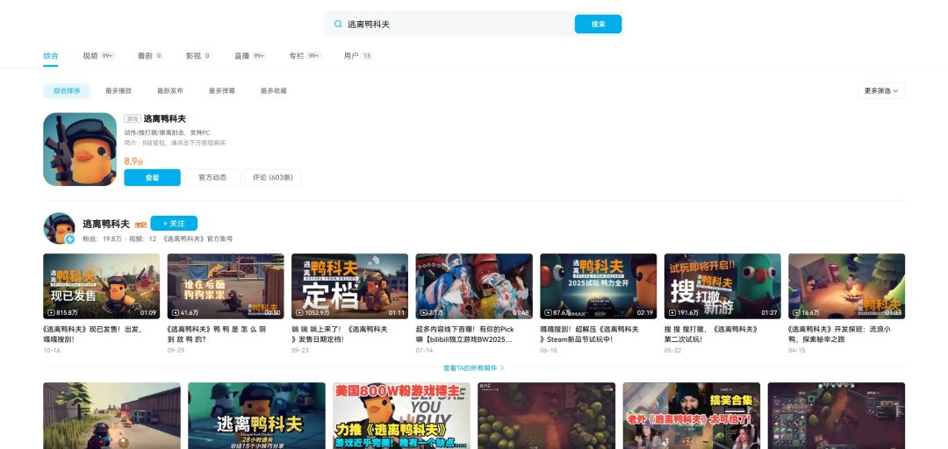Expand the 更多筛选 dropdown

[881, 90]
